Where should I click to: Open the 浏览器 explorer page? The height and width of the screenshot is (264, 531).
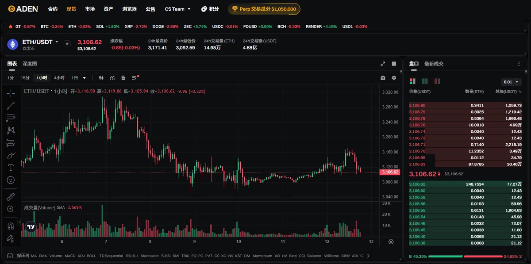(x=129, y=9)
